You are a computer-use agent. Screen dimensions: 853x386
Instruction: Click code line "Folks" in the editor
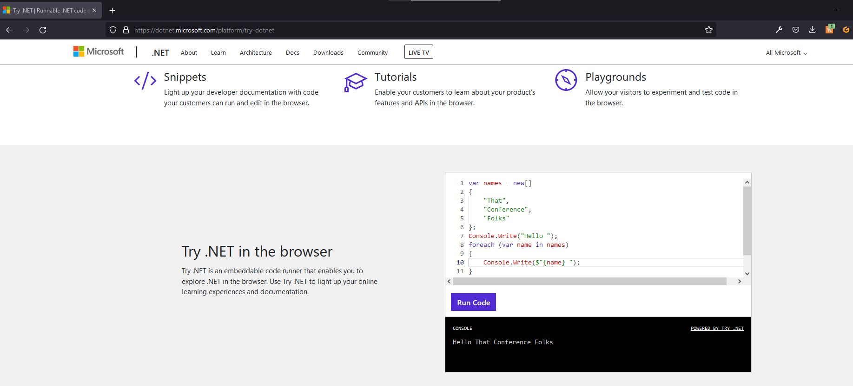click(x=496, y=219)
